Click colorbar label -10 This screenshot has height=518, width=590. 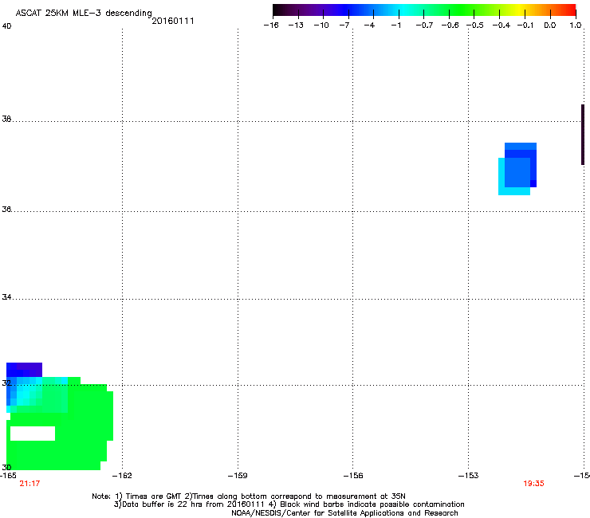pos(321,26)
